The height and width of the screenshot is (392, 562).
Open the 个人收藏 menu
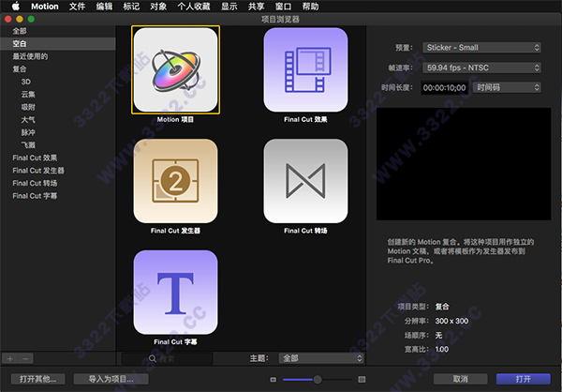click(x=194, y=7)
